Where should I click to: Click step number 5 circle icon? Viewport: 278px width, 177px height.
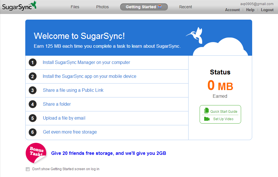32,118
